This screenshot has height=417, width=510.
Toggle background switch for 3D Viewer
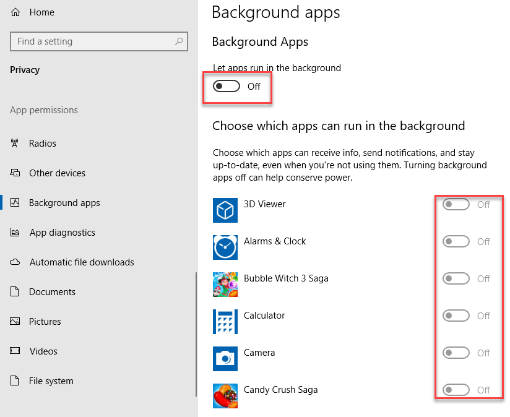[x=456, y=204]
